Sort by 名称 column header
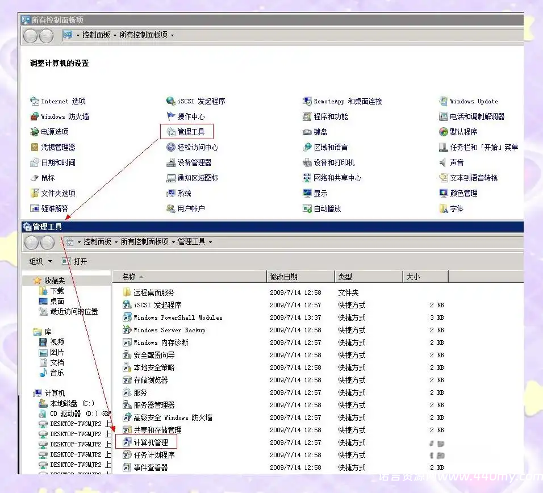The height and width of the screenshot is (493, 543). coord(190,277)
